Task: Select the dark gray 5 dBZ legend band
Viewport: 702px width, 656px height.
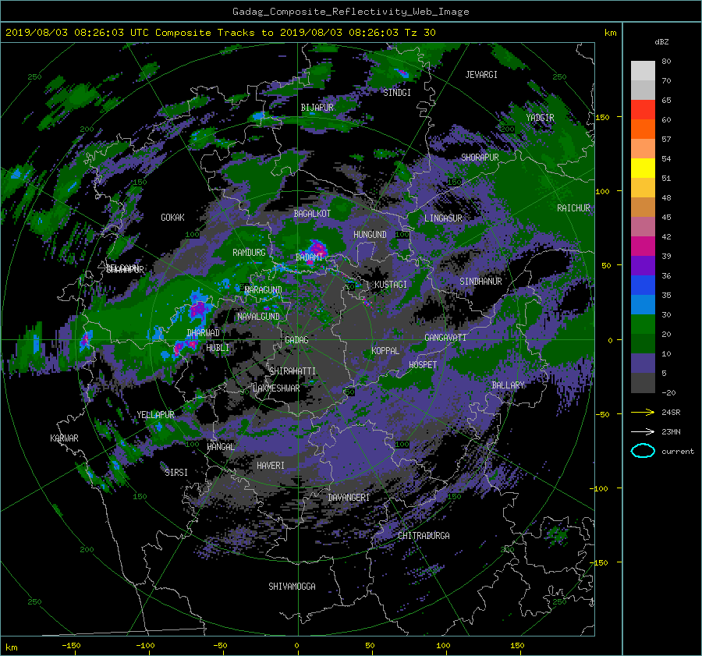Action: coord(643,383)
